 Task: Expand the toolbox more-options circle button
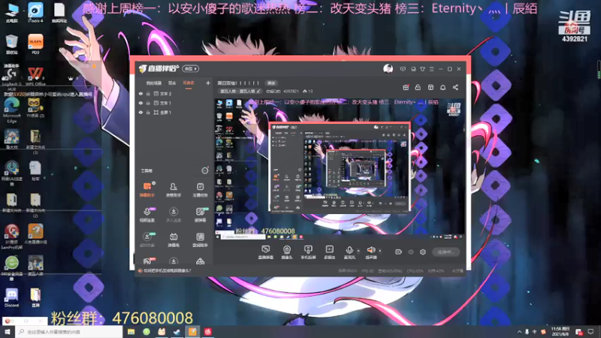(x=205, y=171)
